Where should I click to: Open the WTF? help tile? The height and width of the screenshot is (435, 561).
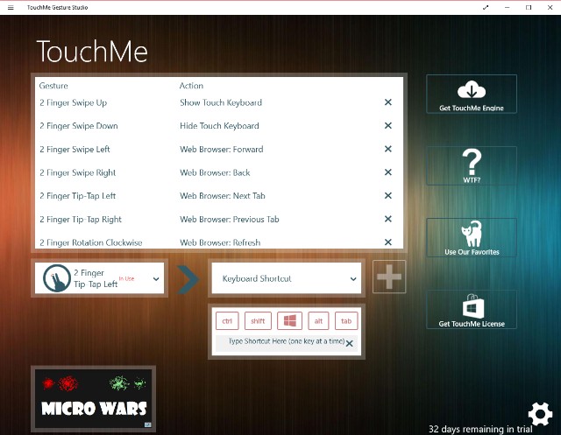[472, 165]
